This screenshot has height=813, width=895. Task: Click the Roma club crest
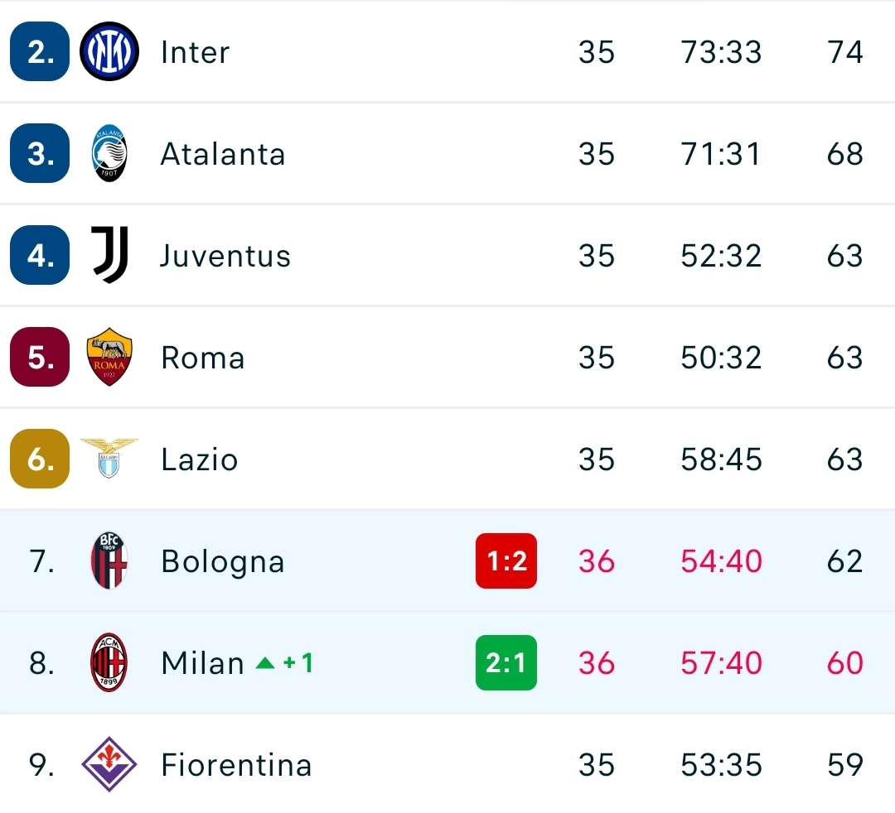tap(109, 357)
